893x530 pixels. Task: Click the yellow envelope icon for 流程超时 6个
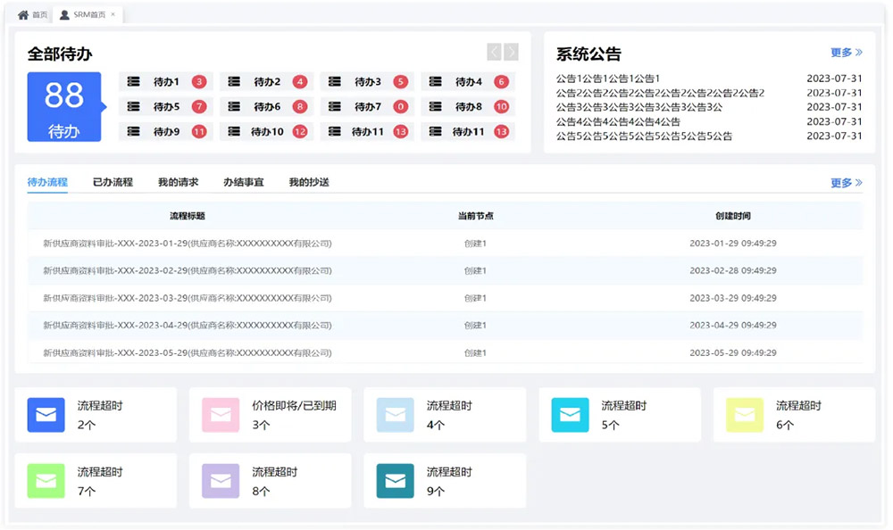[x=745, y=415]
